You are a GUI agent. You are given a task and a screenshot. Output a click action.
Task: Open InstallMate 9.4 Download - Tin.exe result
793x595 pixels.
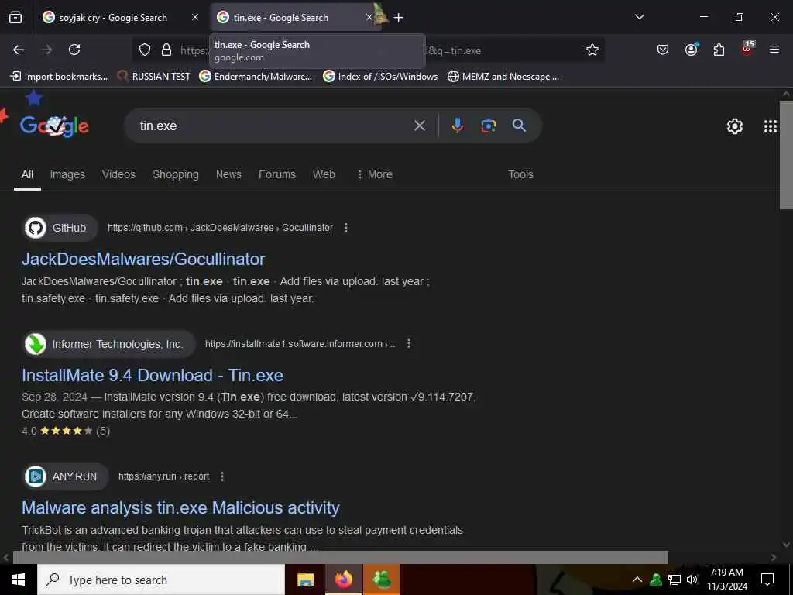click(153, 376)
